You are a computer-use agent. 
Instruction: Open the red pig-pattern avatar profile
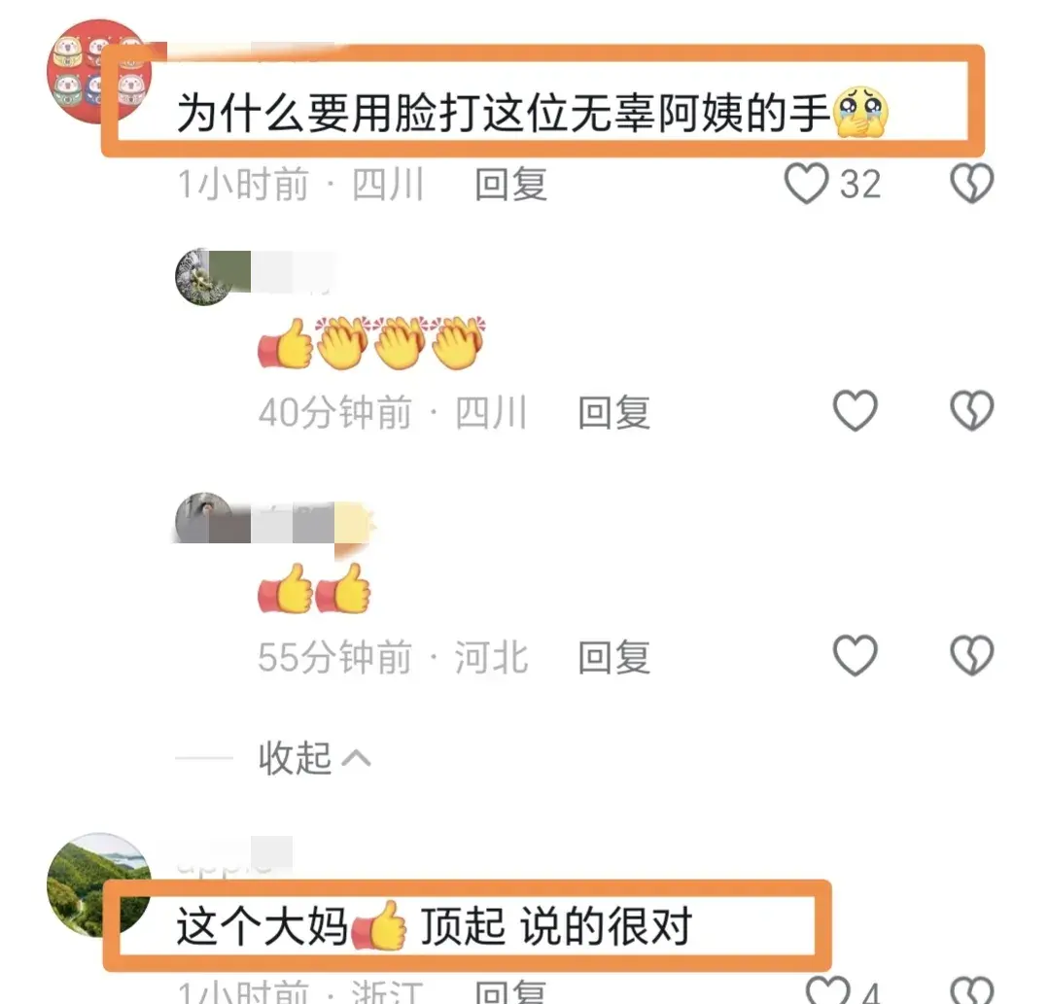99,72
